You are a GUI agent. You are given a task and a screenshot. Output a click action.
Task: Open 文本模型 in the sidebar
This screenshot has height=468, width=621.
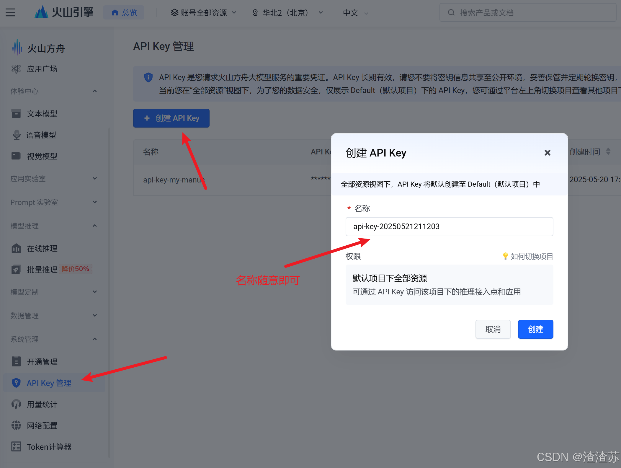tap(42, 114)
